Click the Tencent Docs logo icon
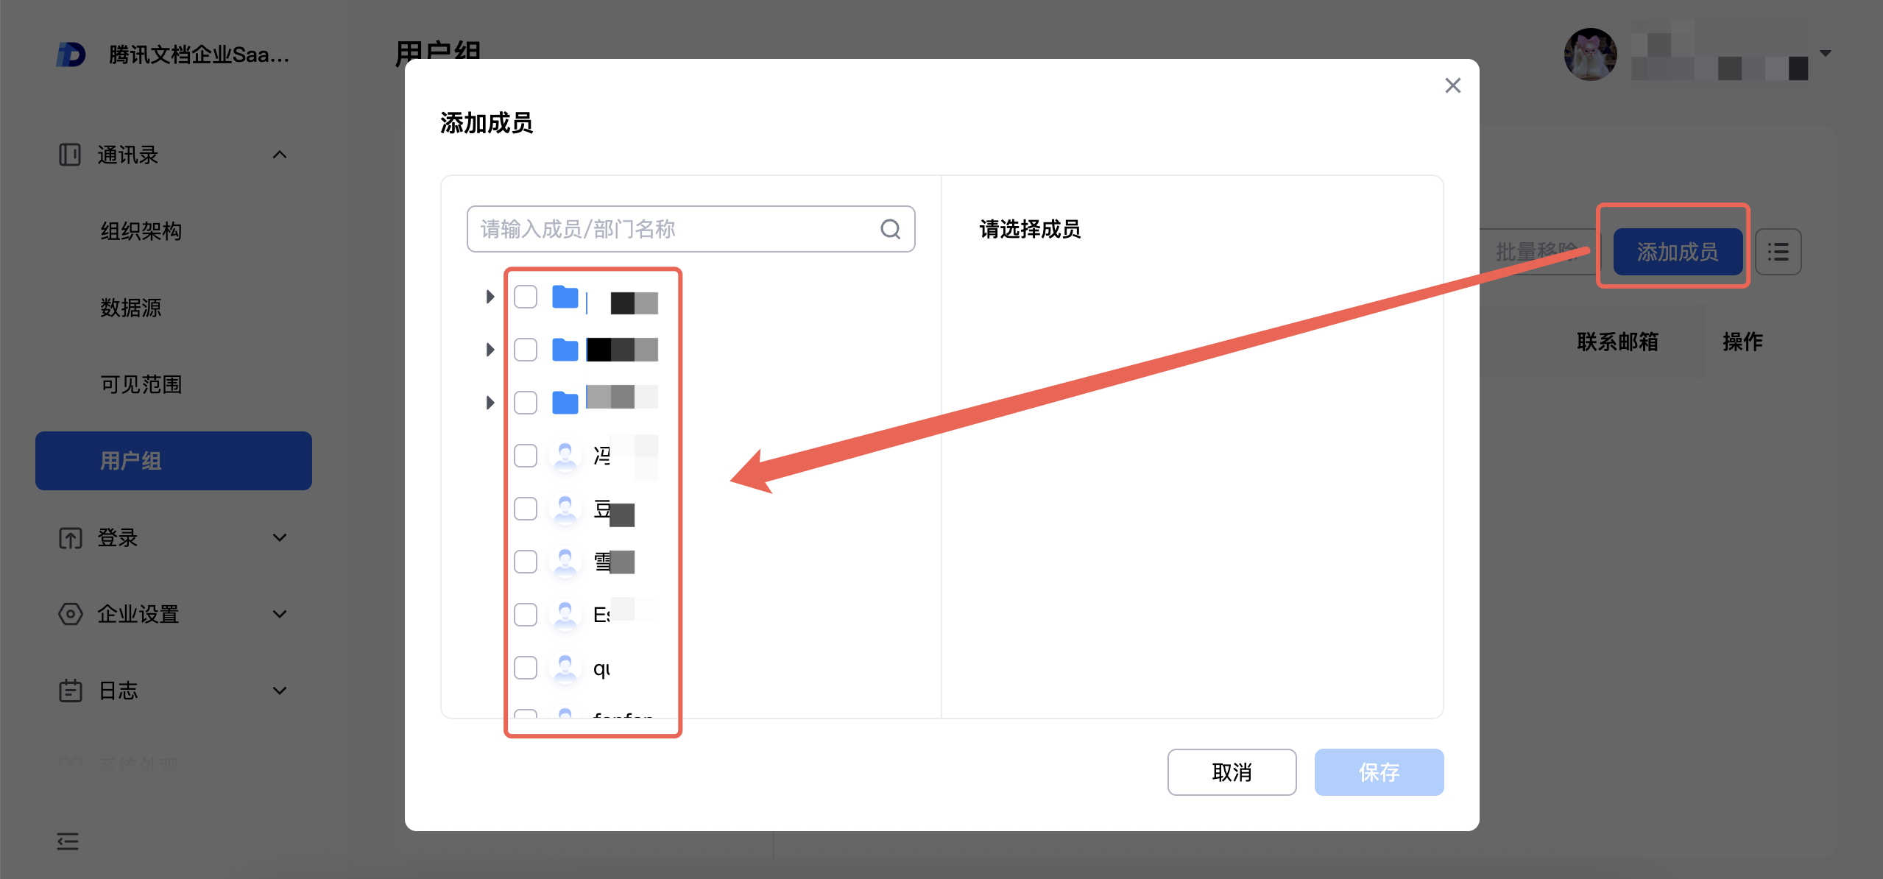1883x879 pixels. pyautogui.click(x=71, y=54)
